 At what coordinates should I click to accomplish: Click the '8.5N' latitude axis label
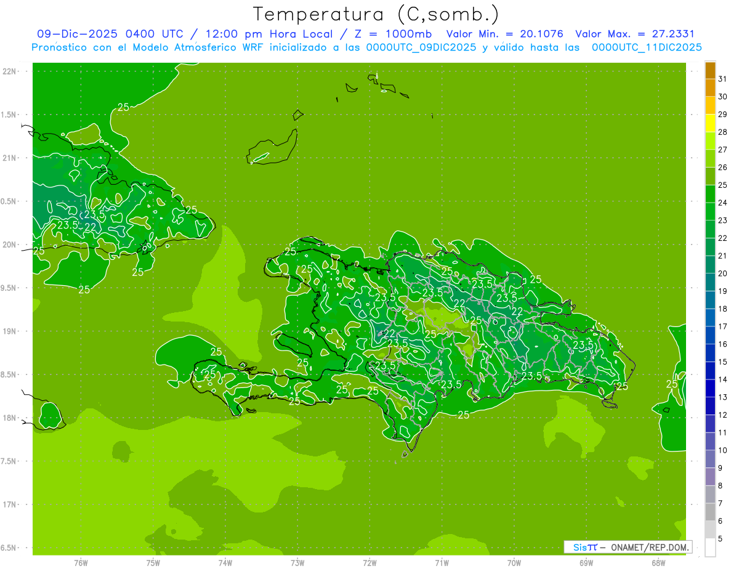8,375
